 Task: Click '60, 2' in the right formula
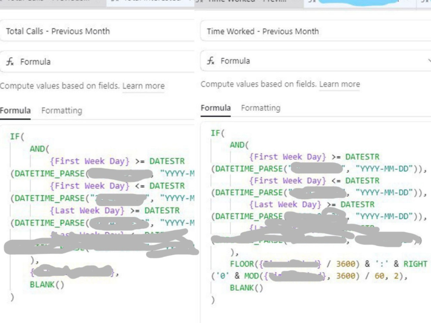(x=386, y=276)
